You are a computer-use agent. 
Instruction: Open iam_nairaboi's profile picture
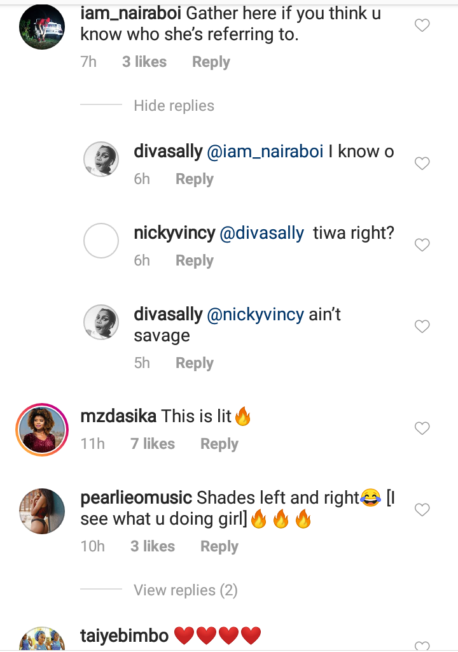(43, 26)
